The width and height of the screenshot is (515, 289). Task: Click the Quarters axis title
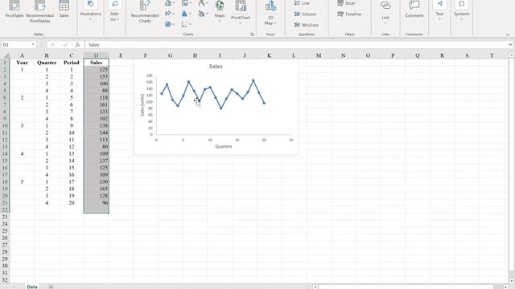coord(224,146)
